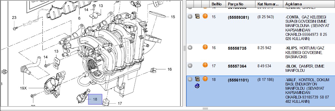335x111 pixels.
Task: Click catalog number (8 25 943)
Action: (265, 17)
